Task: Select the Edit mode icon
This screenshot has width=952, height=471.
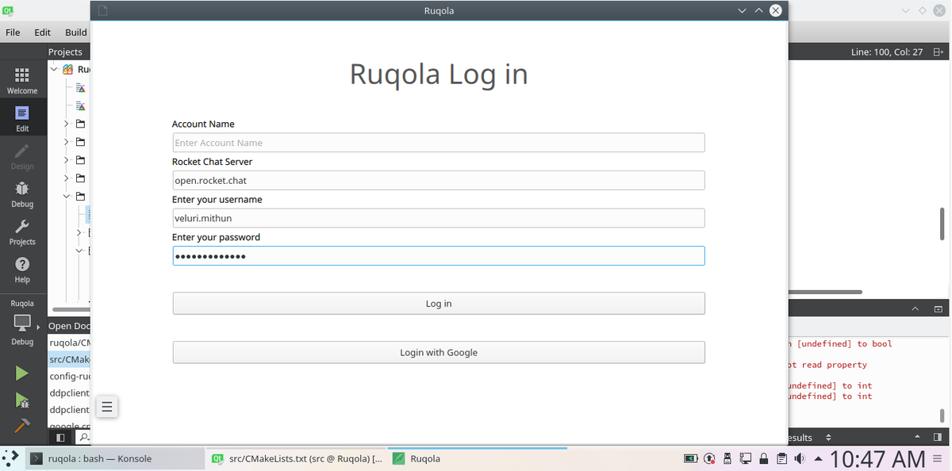Action: tap(22, 118)
